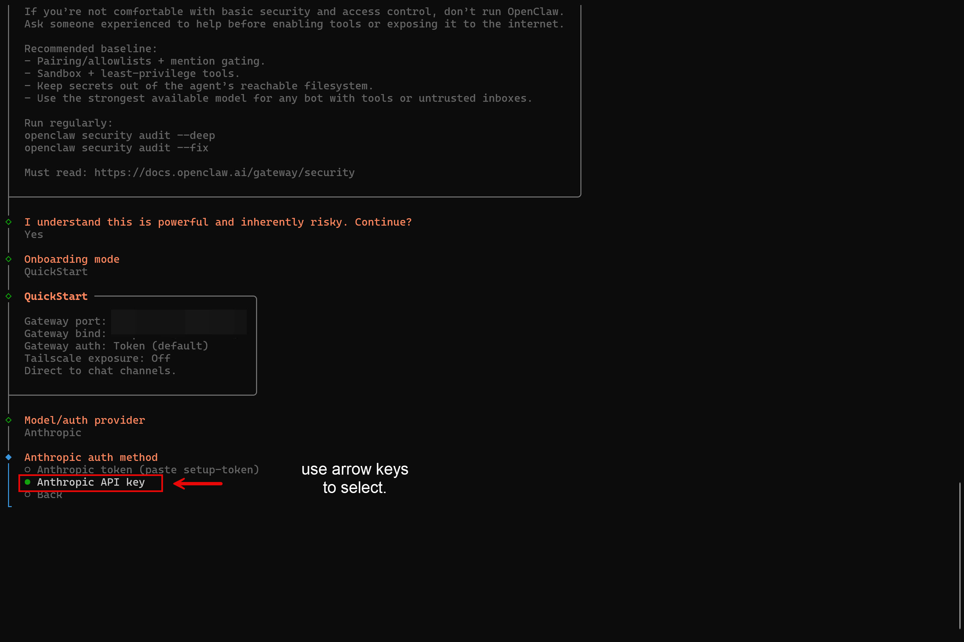964x642 pixels.
Task: Click 'Sandbox + least-privilege tools.' line
Action: [132, 74]
